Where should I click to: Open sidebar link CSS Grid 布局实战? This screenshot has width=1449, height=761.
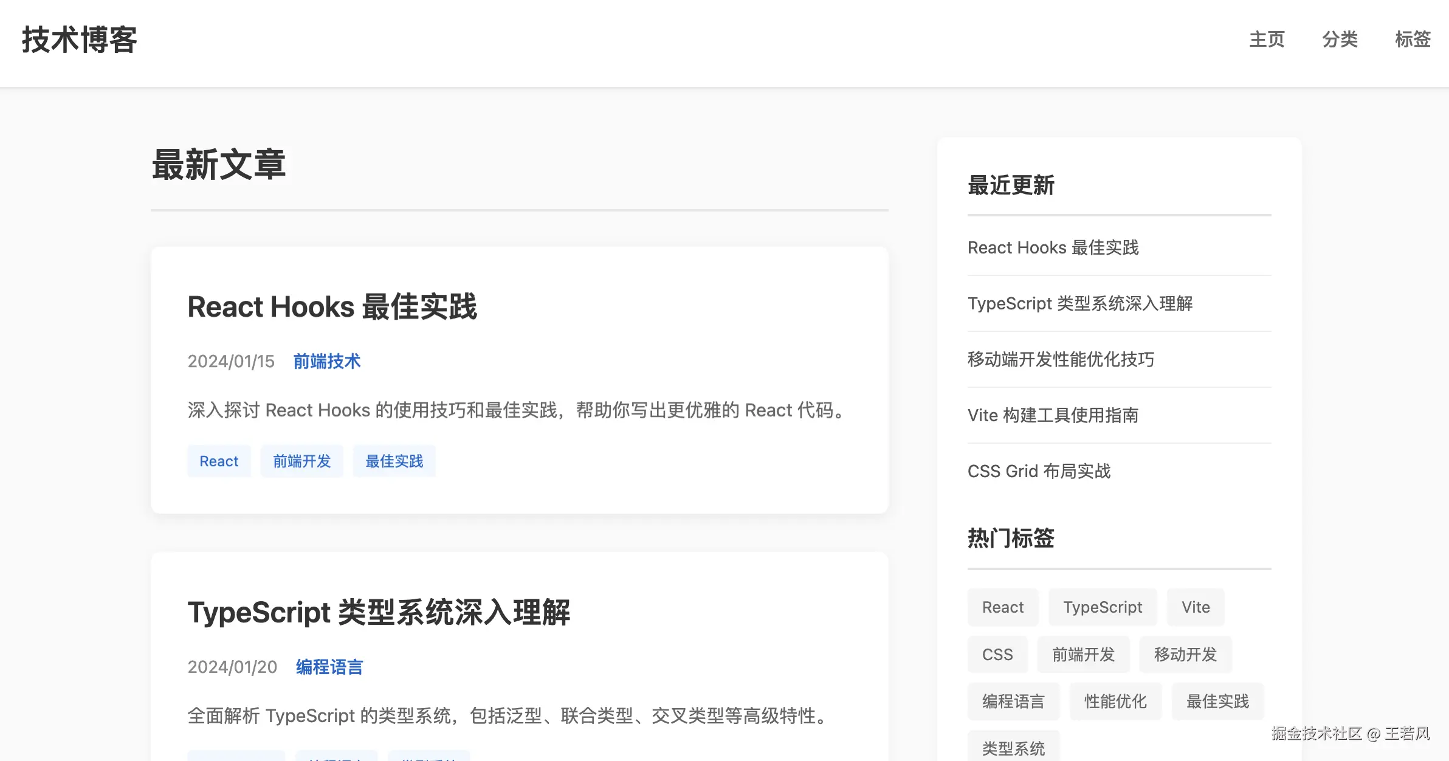1039,471
